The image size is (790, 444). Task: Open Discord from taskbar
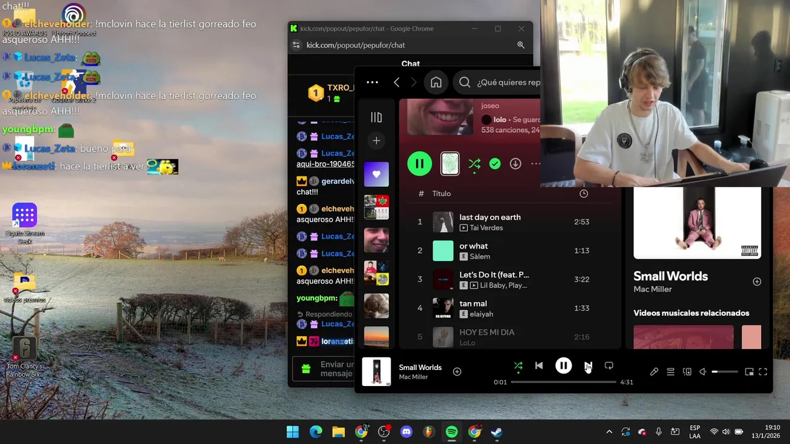(406, 432)
